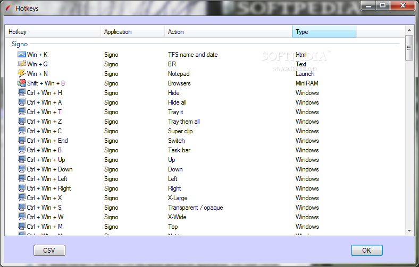Sort the list by the Action column header

(x=229, y=32)
